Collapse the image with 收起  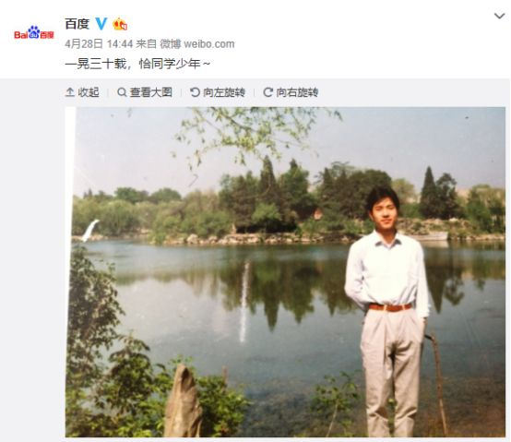click(x=82, y=92)
